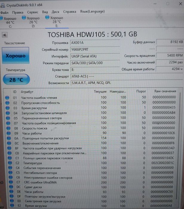Click the status dot for attribute E0
184x209 pixels.
coord(12,201)
